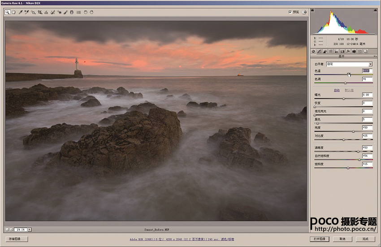Click the 自然饱和度 vibrance slider handle
The height and width of the screenshot is (247, 381).
(359, 160)
